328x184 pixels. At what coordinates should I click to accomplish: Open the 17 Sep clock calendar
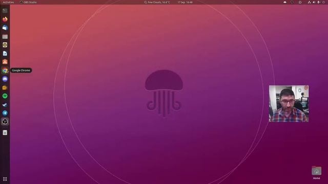click(x=185, y=2)
